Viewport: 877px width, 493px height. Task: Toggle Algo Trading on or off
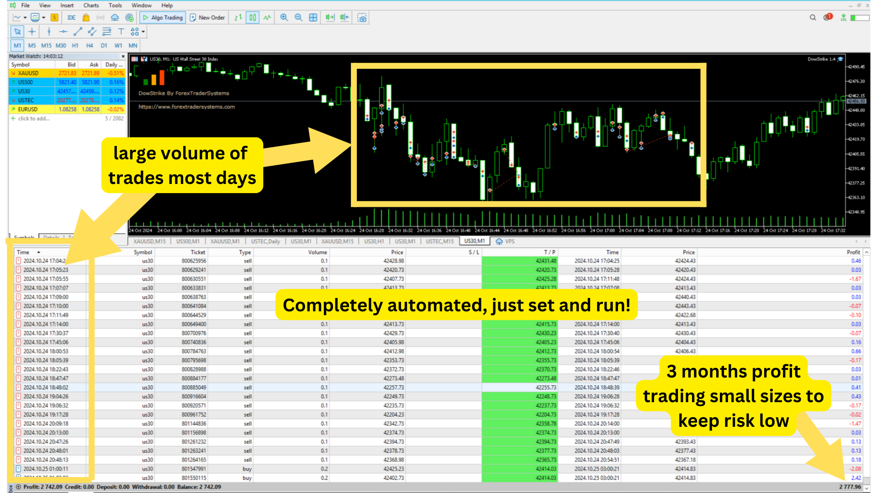tap(163, 17)
